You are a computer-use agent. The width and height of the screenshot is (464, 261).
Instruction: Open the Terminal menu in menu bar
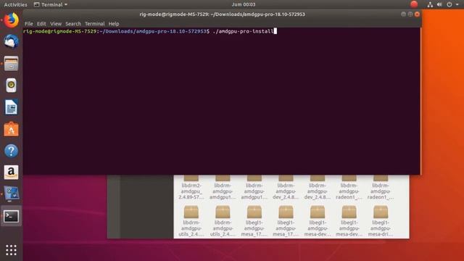[x=95, y=24]
